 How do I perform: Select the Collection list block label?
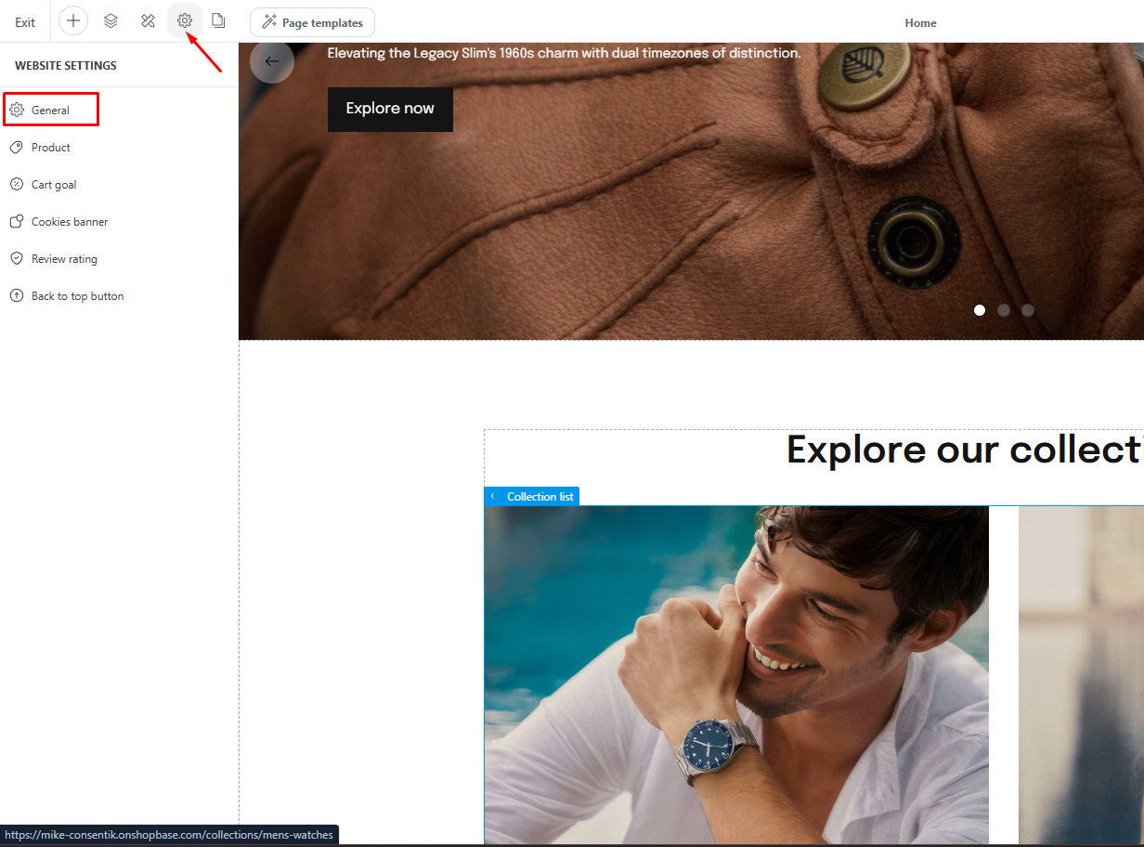pos(539,497)
